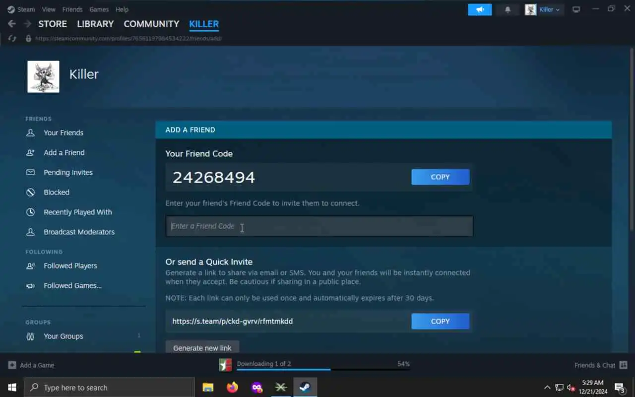Open Pending Invites page
Viewport: 635px width, 397px height.
(68, 172)
